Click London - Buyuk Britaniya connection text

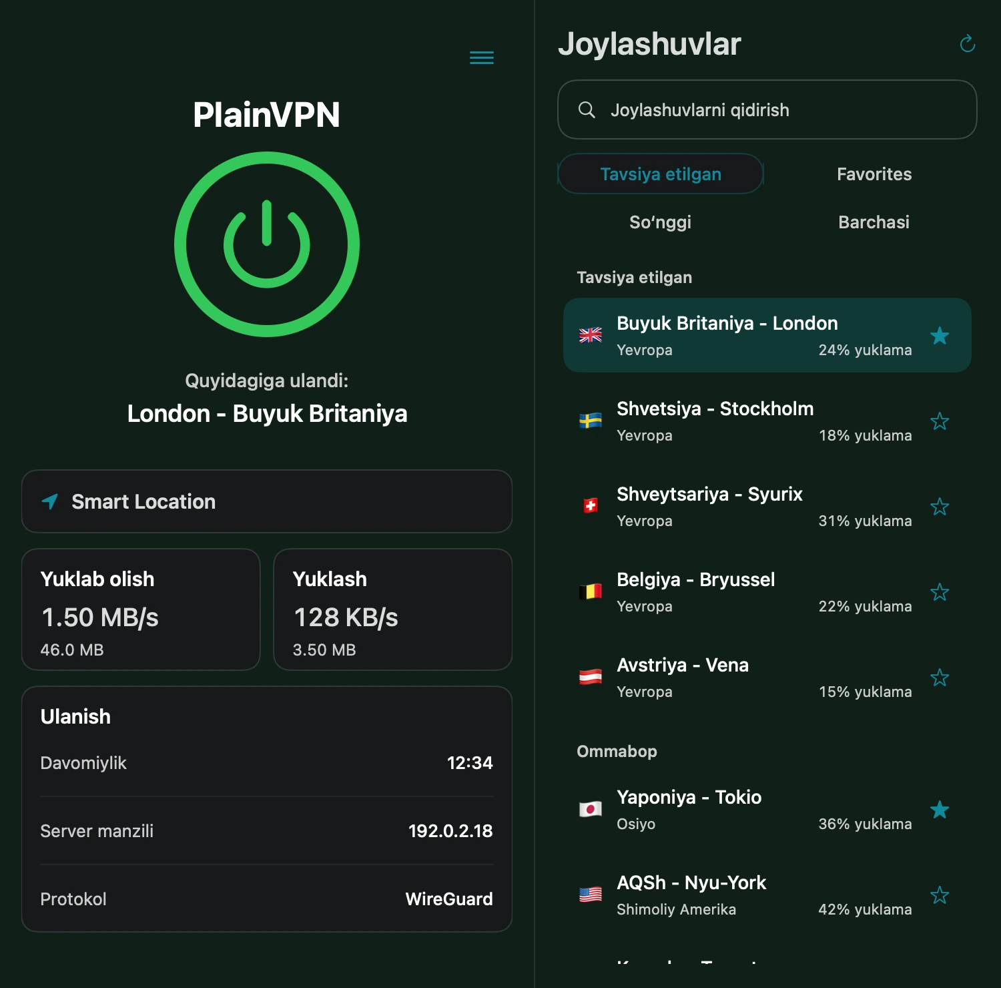[x=267, y=413]
